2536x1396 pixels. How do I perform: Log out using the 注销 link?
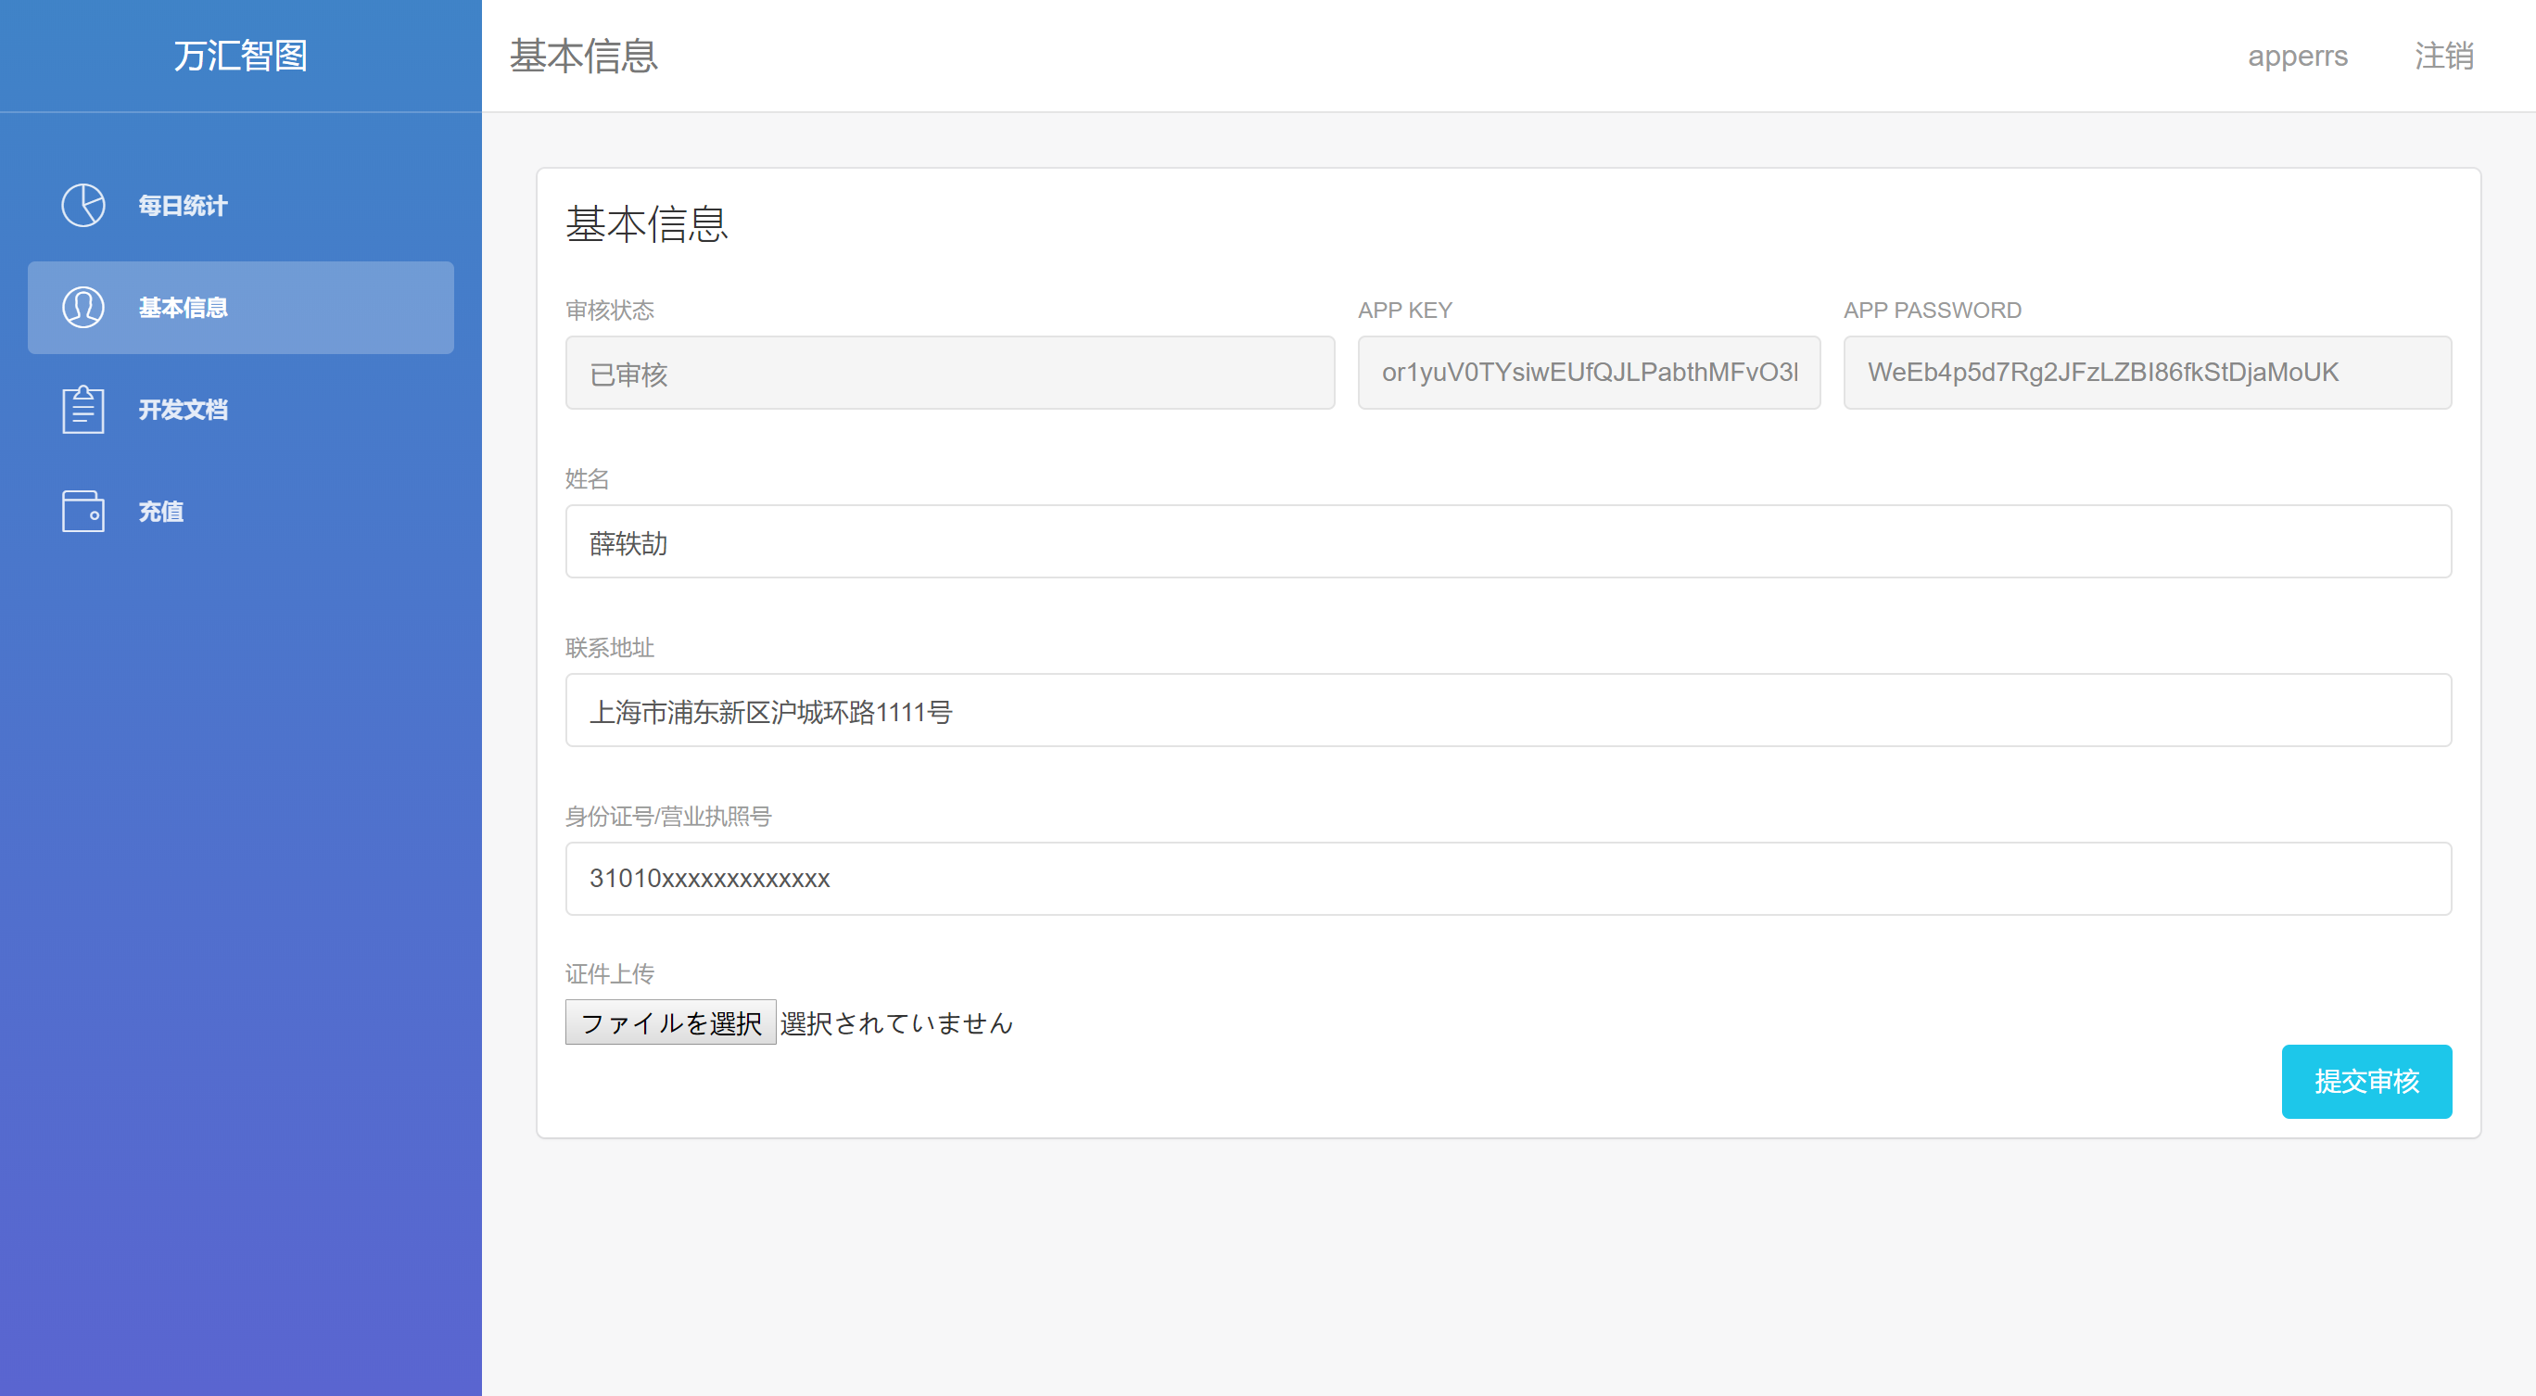2443,57
